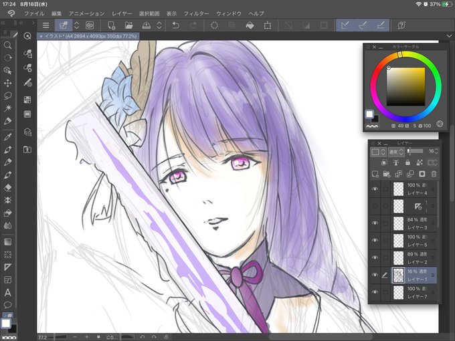Screen dimensions: 455x341
Task: Open the blending mode 通常 dropdown
Action: [x=396, y=152]
